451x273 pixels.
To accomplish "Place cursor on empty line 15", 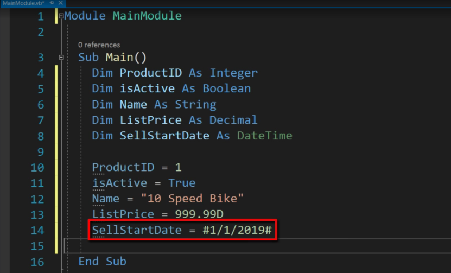I will coord(257,246).
